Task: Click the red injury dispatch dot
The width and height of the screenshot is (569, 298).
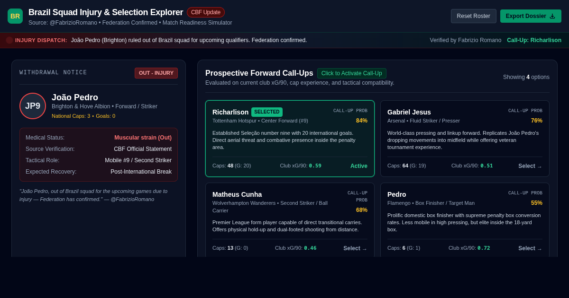Action: tap(9, 40)
